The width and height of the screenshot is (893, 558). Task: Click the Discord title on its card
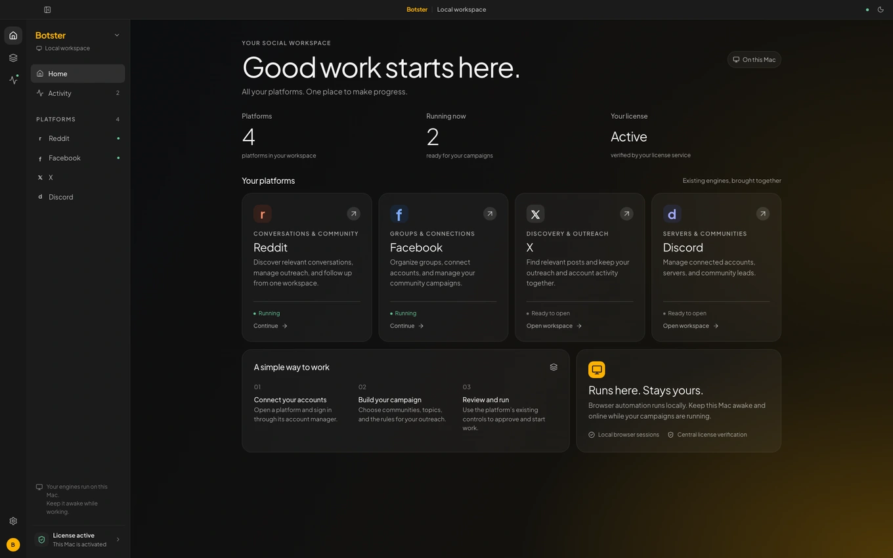coord(683,247)
